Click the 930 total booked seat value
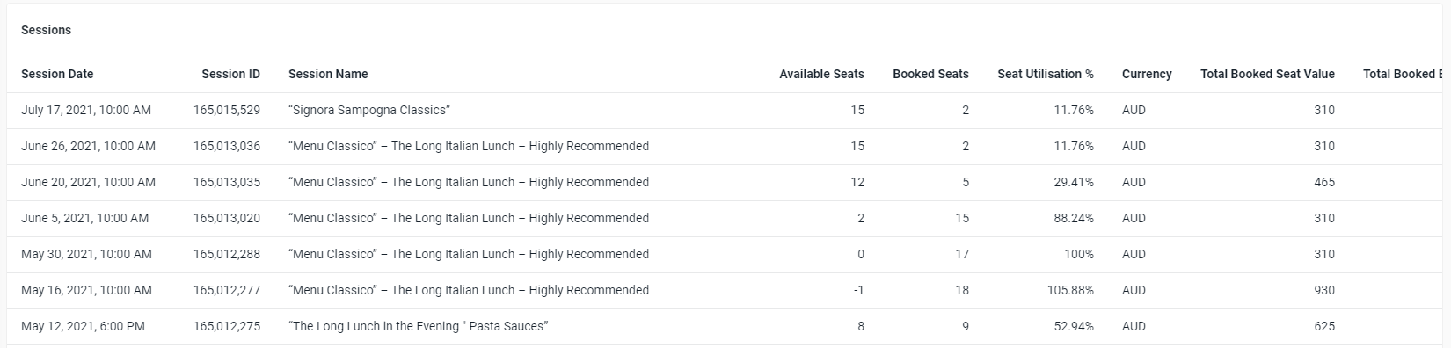Image resolution: width=1451 pixels, height=348 pixels. pyautogui.click(x=1324, y=290)
